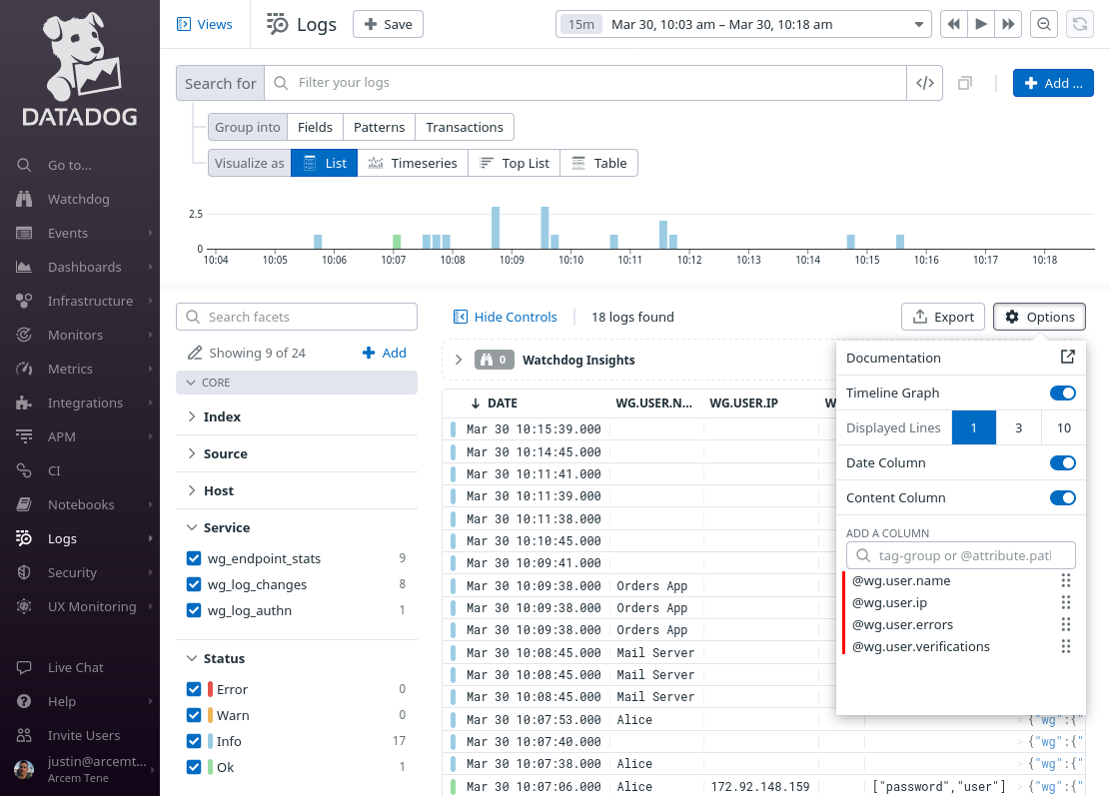Open Watchdog from the sidebar
Image resolution: width=1110 pixels, height=796 pixels.
click(x=79, y=199)
